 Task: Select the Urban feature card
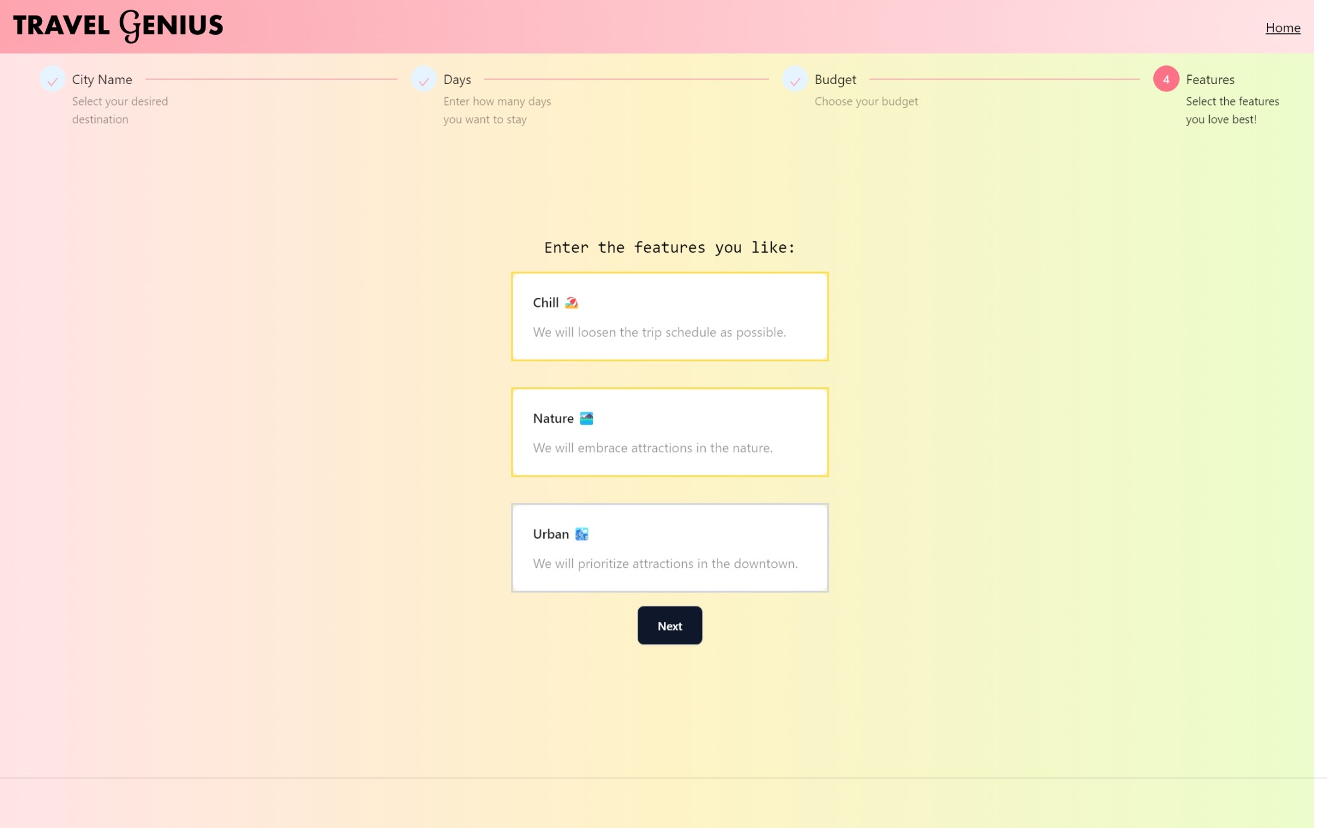[x=670, y=548]
